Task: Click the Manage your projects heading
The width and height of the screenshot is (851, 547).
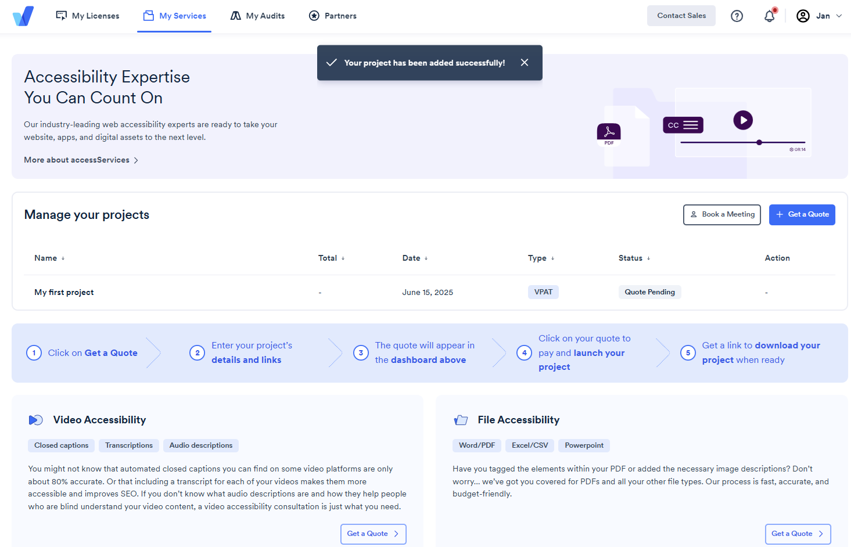Action: (87, 215)
